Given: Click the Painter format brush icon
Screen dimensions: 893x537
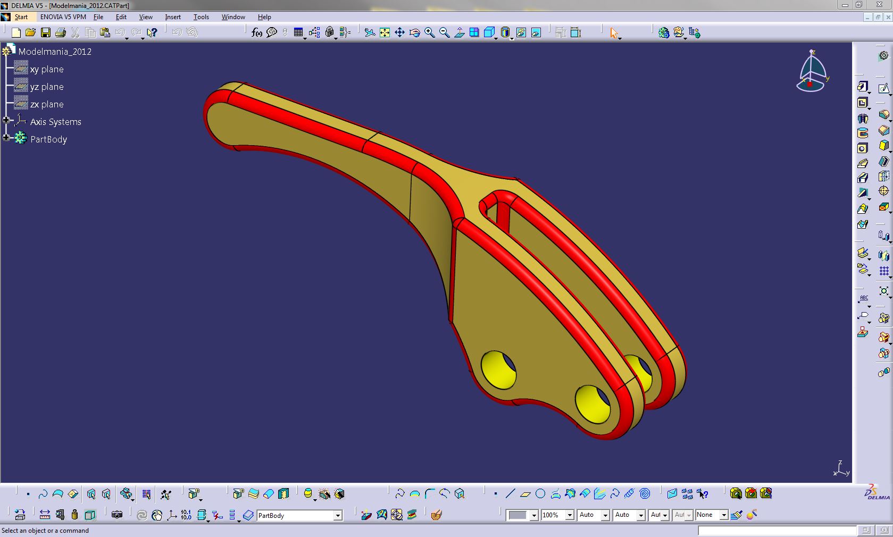Looking at the screenshot, I should tap(737, 515).
